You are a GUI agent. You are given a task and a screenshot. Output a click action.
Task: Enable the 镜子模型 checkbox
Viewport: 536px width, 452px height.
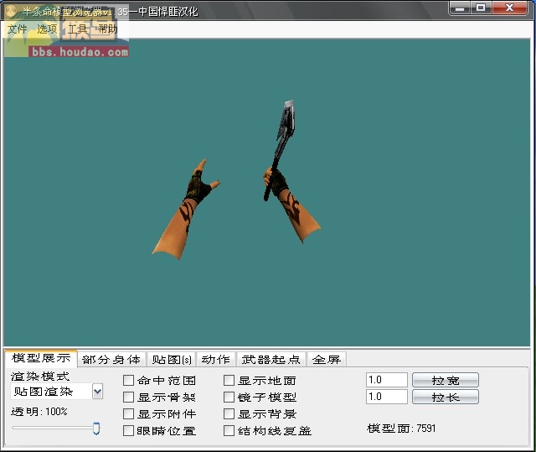tap(229, 397)
